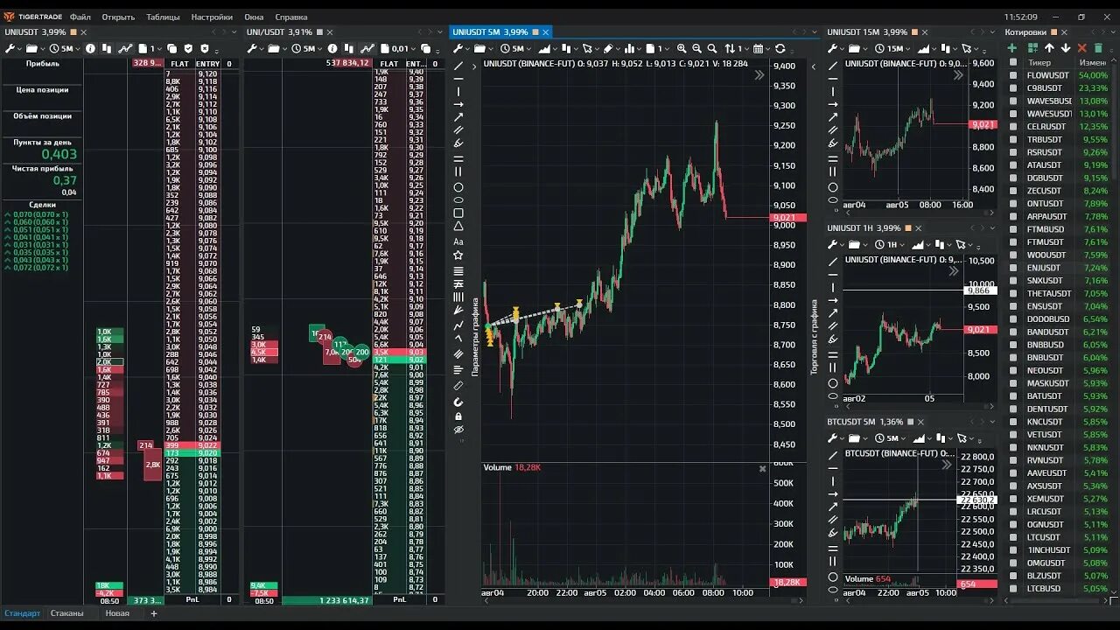
Task: Select SNXUSDT ticker in quotes list
Action: coord(1045,281)
